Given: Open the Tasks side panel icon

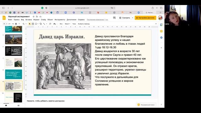Looking at the screenshot, I should tap(161, 38).
